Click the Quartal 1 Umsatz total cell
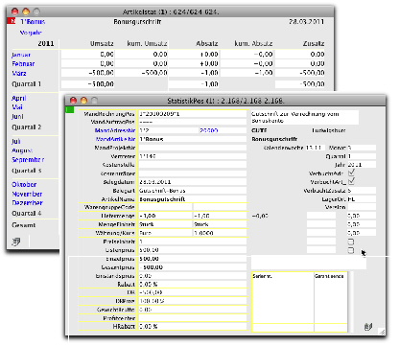Viewport: 399px width, 346px height. click(x=87, y=84)
